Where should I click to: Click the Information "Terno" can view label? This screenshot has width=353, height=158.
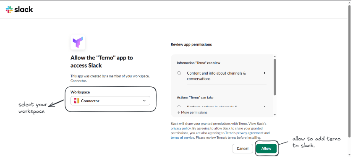click(199, 63)
